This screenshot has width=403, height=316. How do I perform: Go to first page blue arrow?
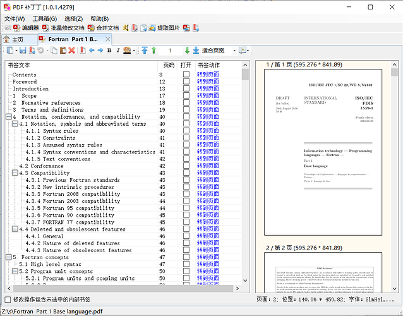(x=145, y=51)
